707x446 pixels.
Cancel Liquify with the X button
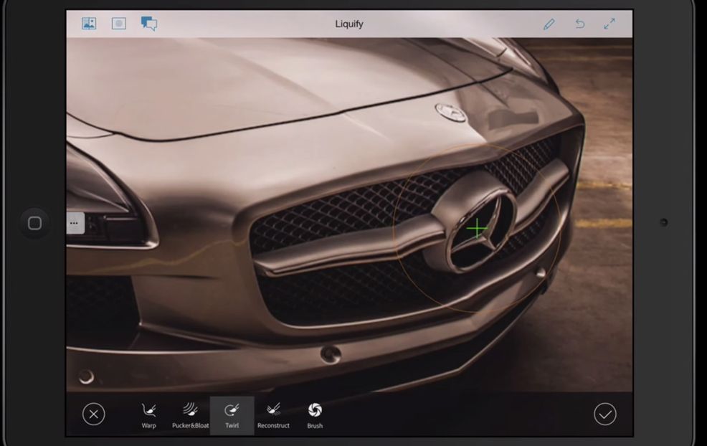[x=94, y=414]
